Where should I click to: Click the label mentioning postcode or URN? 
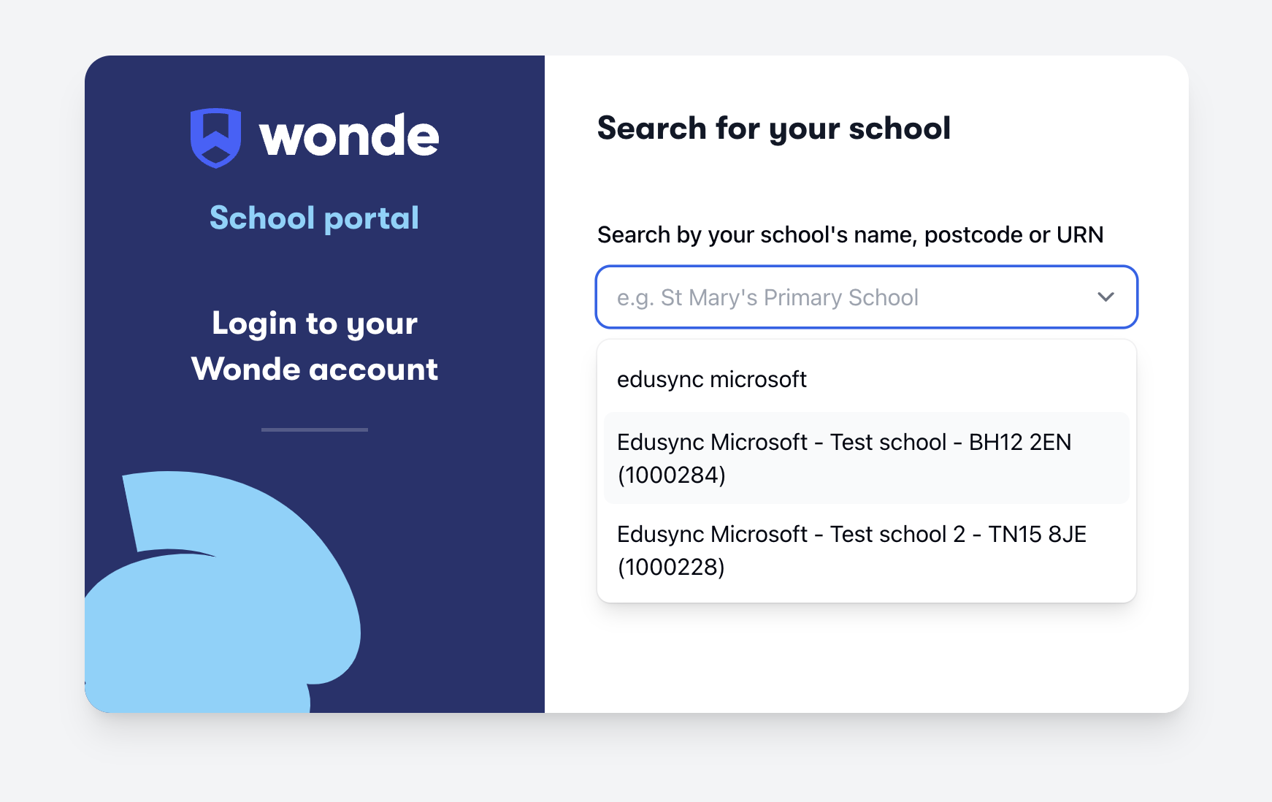tap(850, 234)
